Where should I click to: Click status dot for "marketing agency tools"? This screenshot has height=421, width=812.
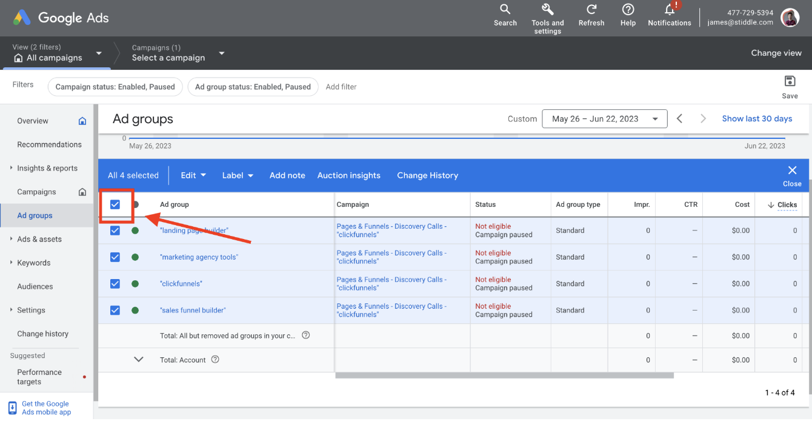pyautogui.click(x=135, y=257)
